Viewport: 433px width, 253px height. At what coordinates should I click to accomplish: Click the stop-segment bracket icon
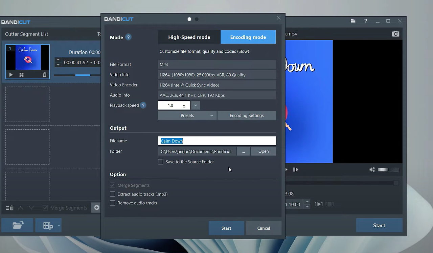click(x=329, y=204)
